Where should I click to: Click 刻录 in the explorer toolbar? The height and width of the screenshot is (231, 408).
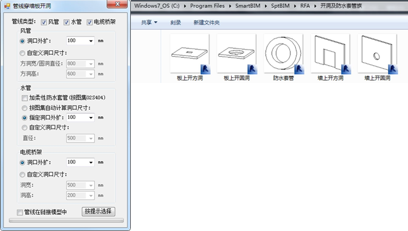176,23
